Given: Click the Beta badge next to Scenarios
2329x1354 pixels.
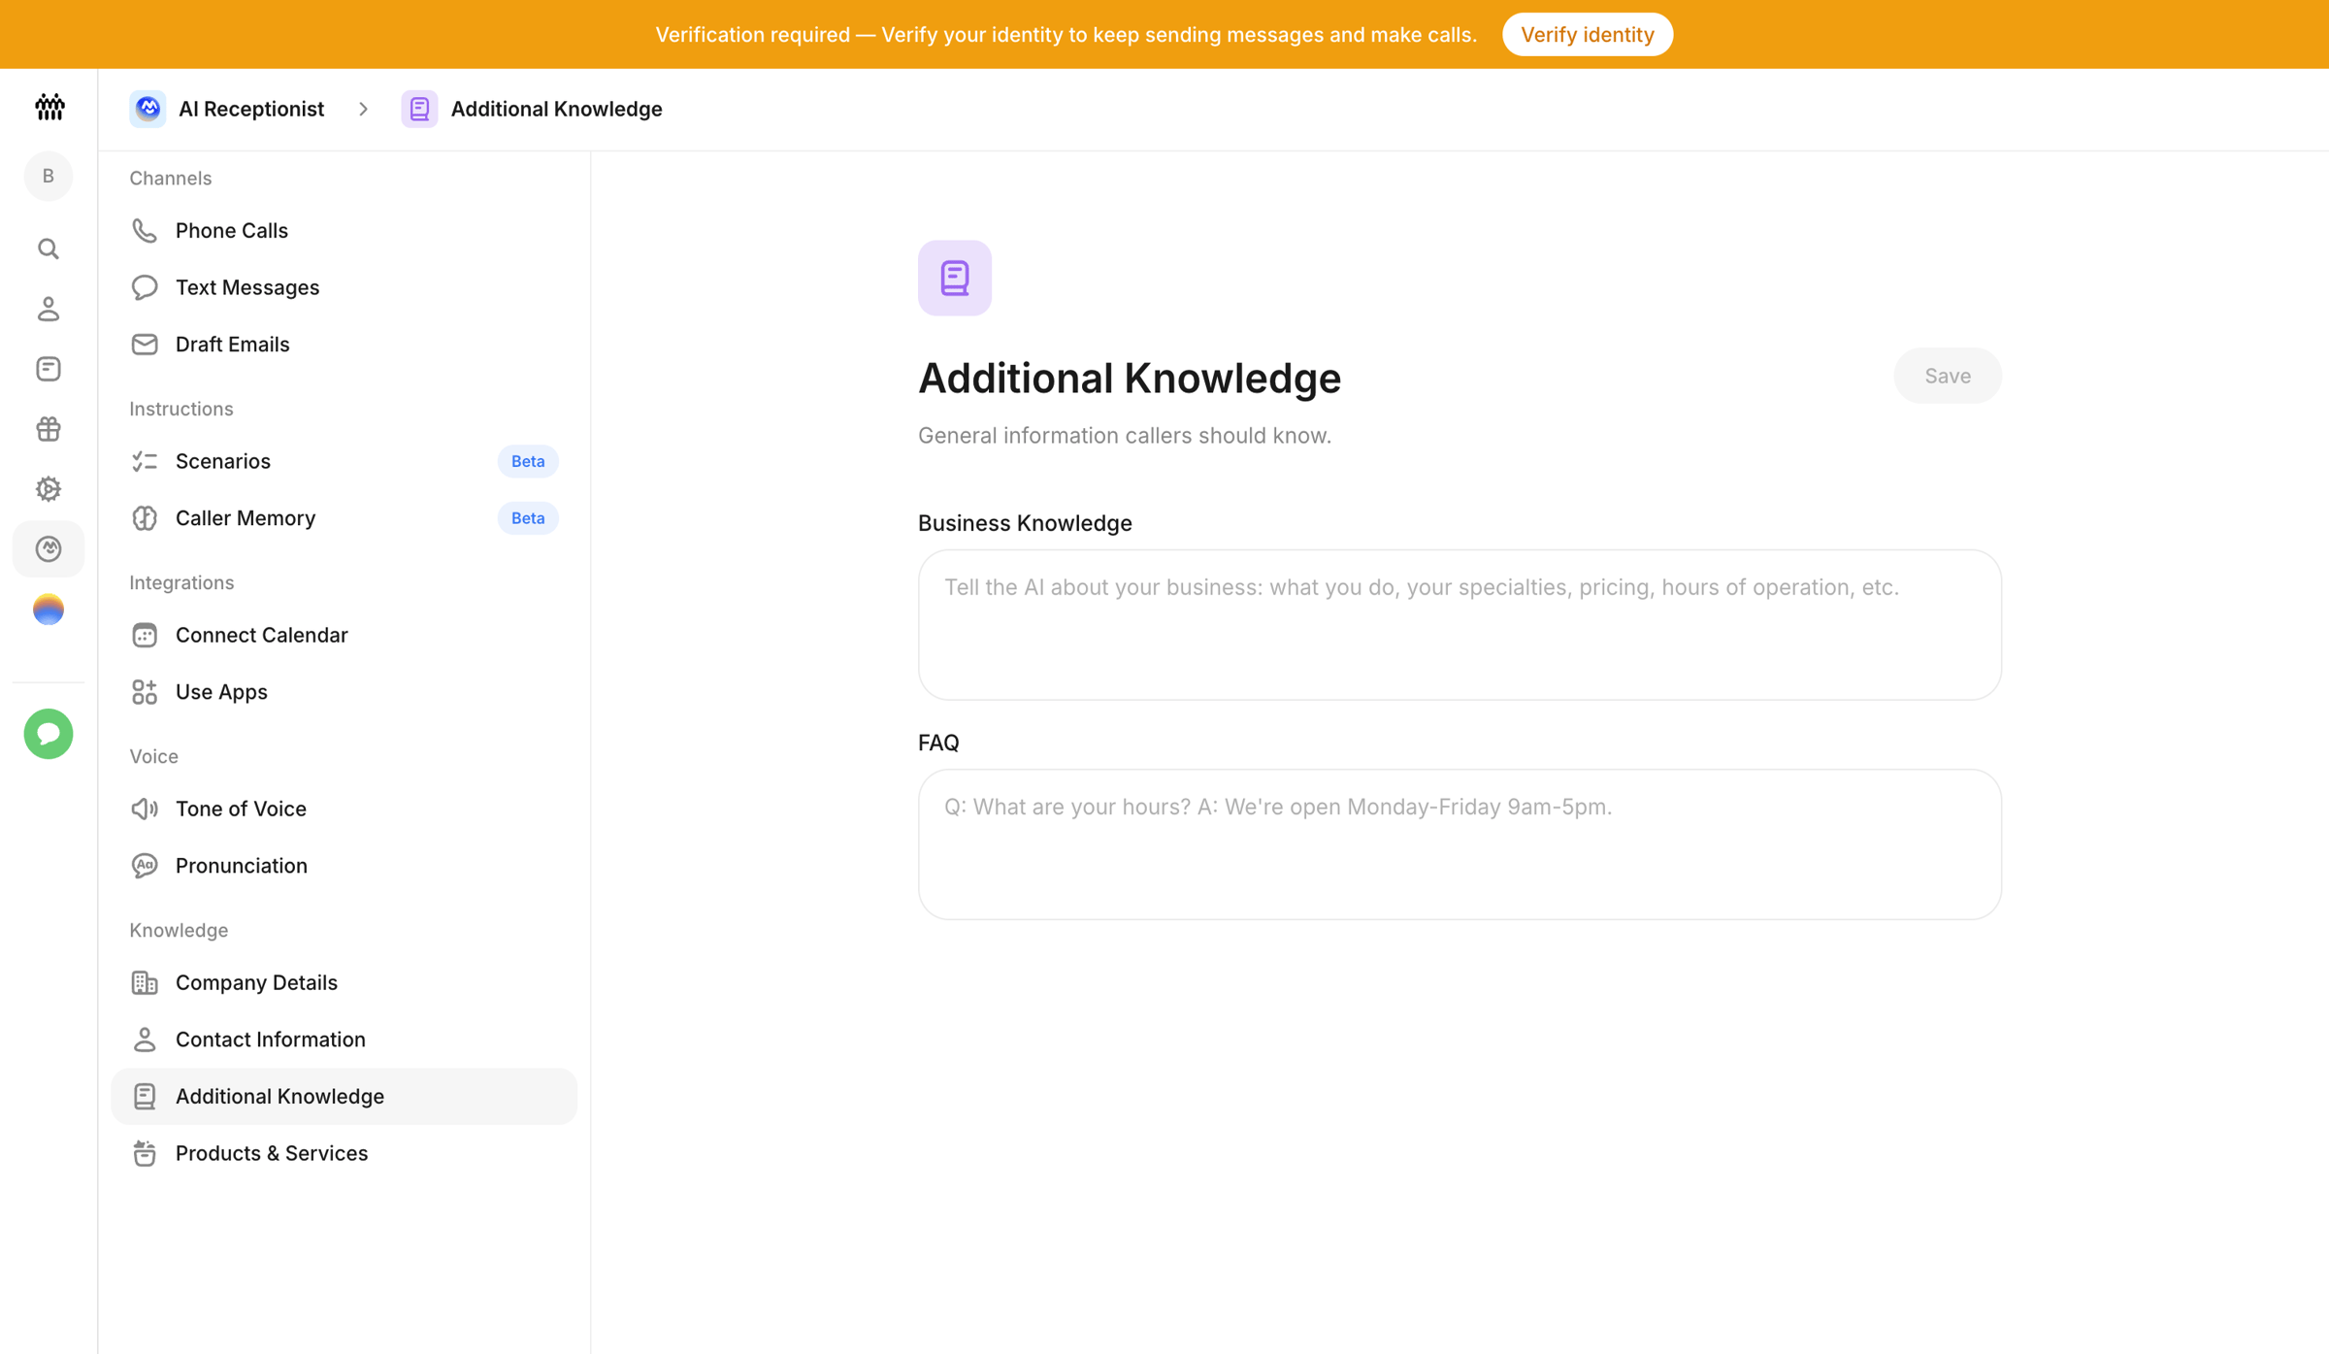Looking at the screenshot, I should click(528, 461).
